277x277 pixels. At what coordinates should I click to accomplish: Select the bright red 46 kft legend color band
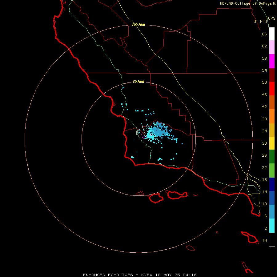click(x=272, y=89)
